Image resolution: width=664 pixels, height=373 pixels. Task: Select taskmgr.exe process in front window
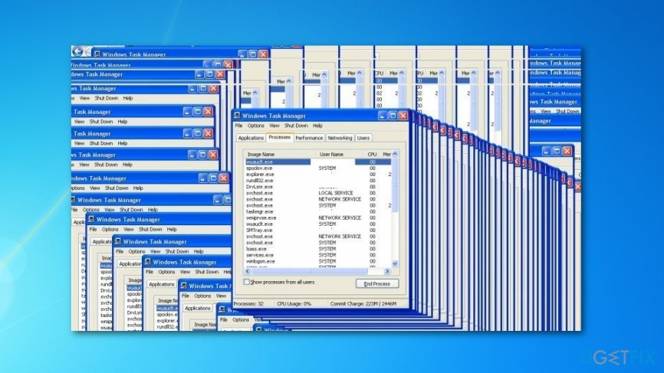(x=260, y=211)
